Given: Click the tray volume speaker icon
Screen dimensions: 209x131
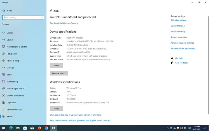Looking at the screenshot, I should (x=185, y=128).
